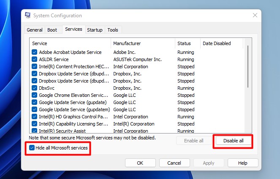Viewport: 280px width, 179px height.
Task: Confirm with the OK button
Action: [140, 163]
